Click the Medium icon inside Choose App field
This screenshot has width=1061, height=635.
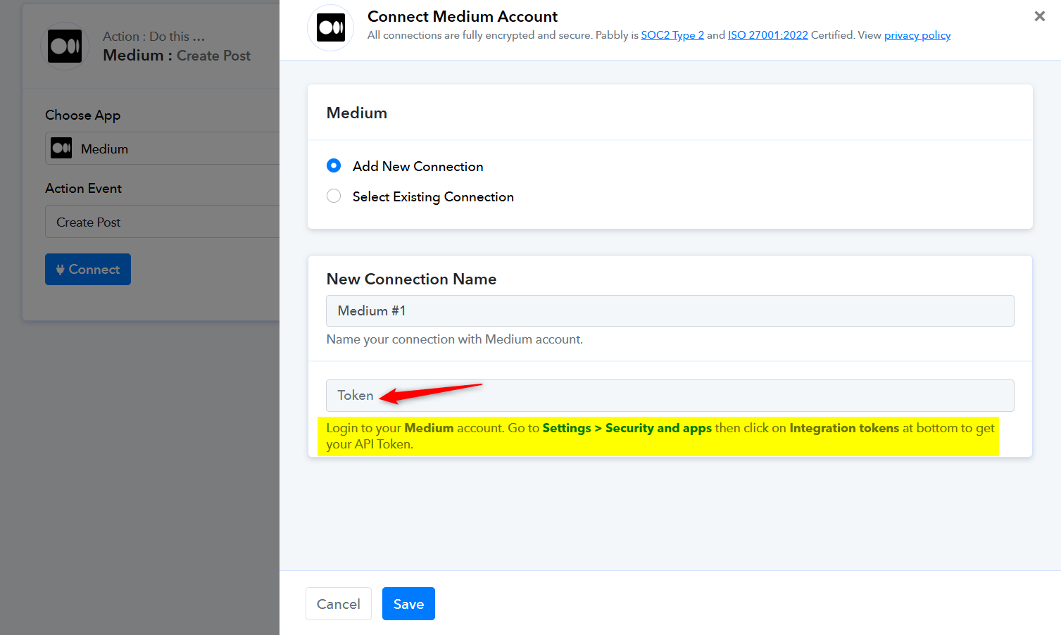[x=62, y=149]
